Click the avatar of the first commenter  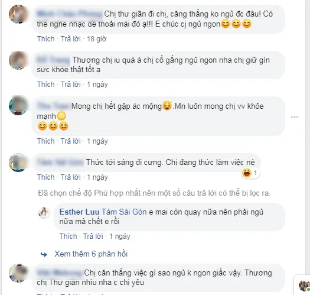18,14
